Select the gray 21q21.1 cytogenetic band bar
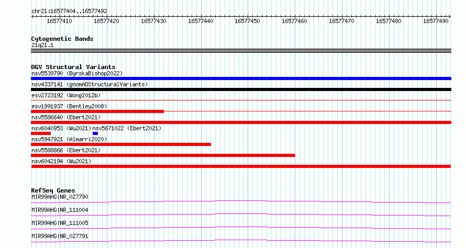This screenshot has height=248, width=466. (x=241, y=51)
